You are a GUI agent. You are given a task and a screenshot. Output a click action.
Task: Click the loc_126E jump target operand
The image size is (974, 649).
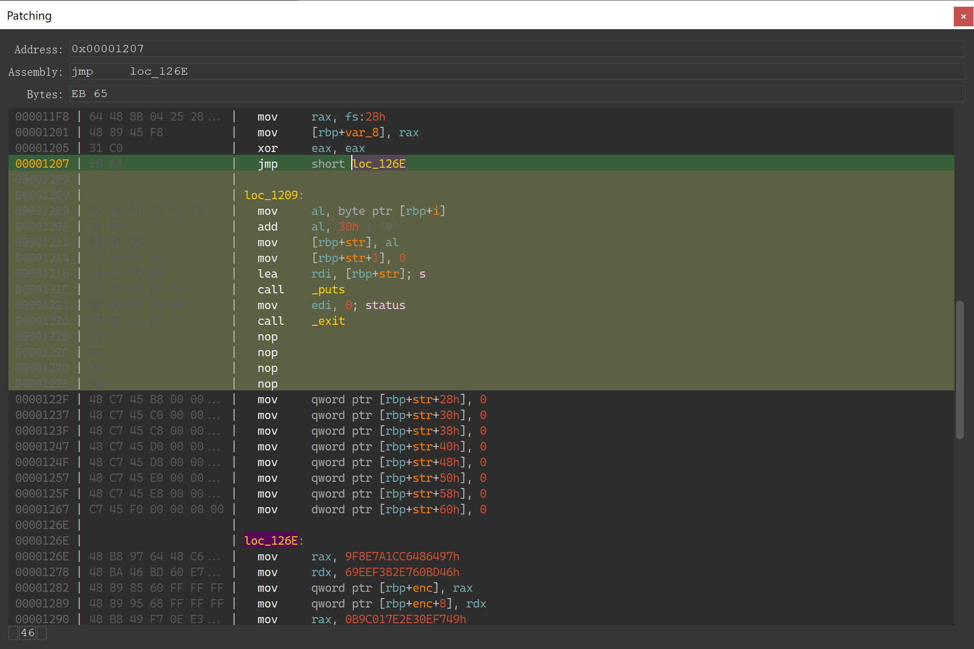(379, 164)
